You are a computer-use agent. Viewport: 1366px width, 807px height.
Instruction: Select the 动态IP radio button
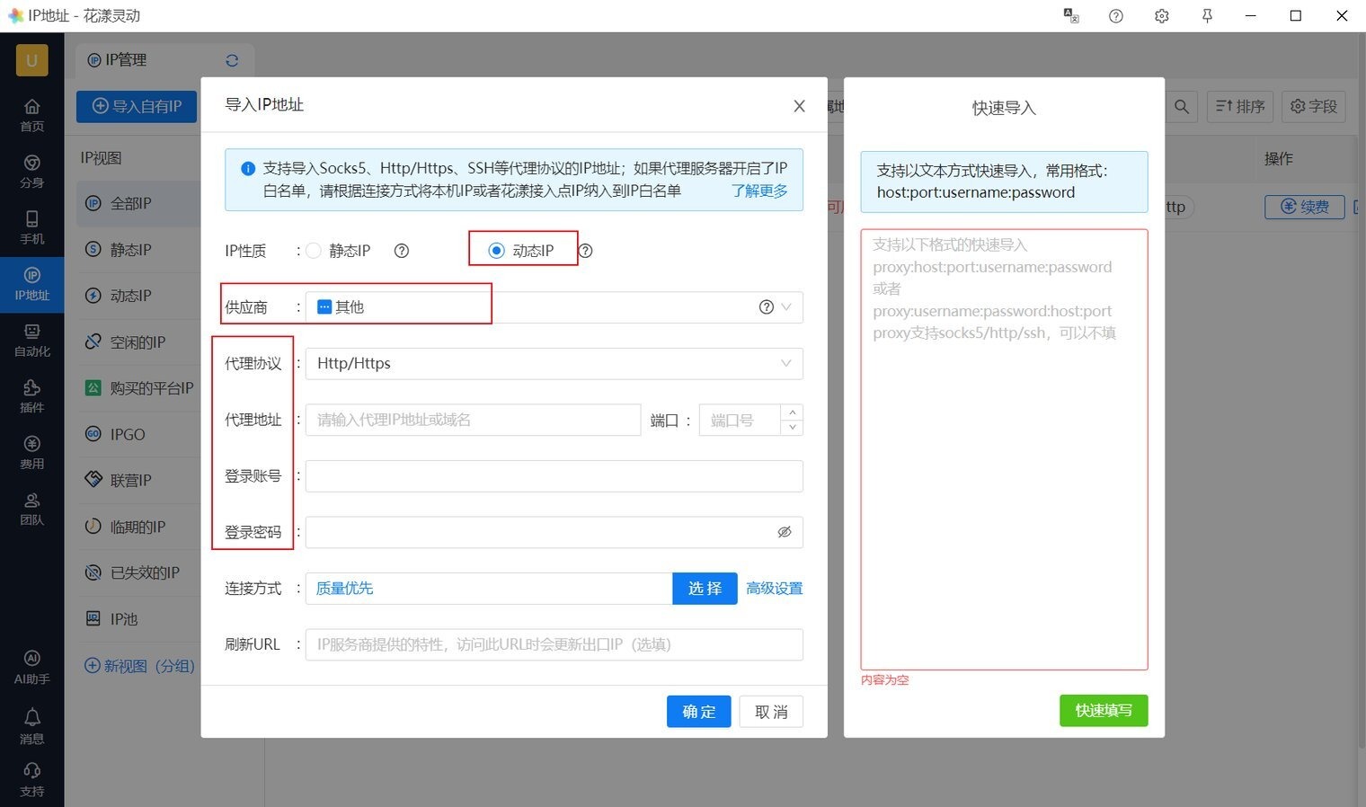pyautogui.click(x=496, y=251)
